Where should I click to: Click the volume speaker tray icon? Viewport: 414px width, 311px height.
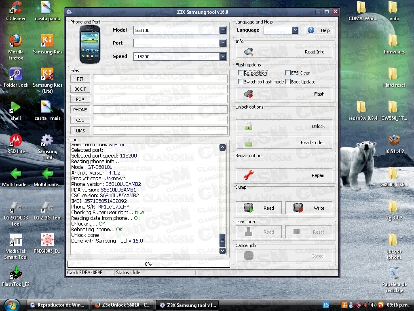tap(373, 305)
